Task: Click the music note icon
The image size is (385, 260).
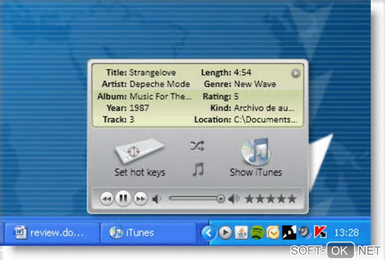Action: (198, 169)
